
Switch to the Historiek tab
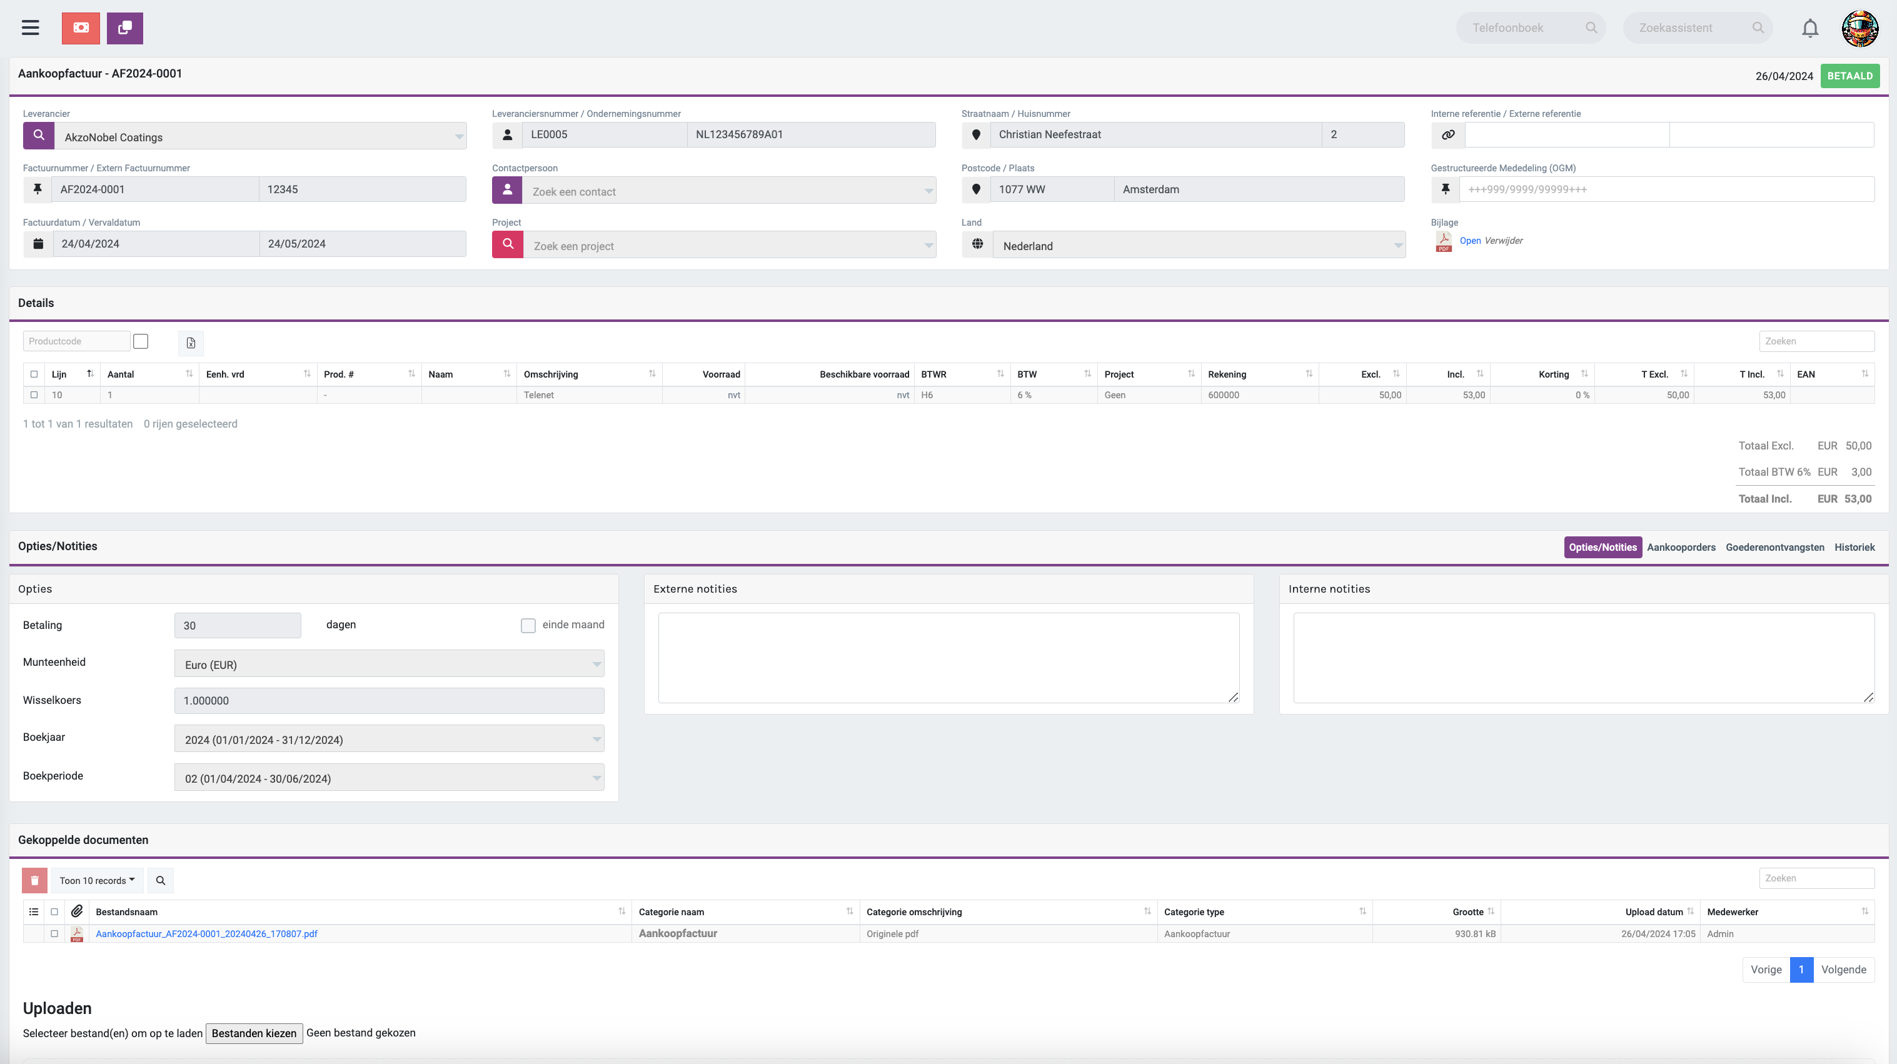(1854, 547)
